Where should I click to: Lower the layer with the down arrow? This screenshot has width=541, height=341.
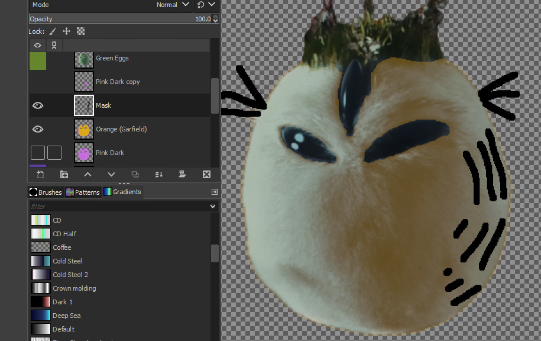pos(111,175)
